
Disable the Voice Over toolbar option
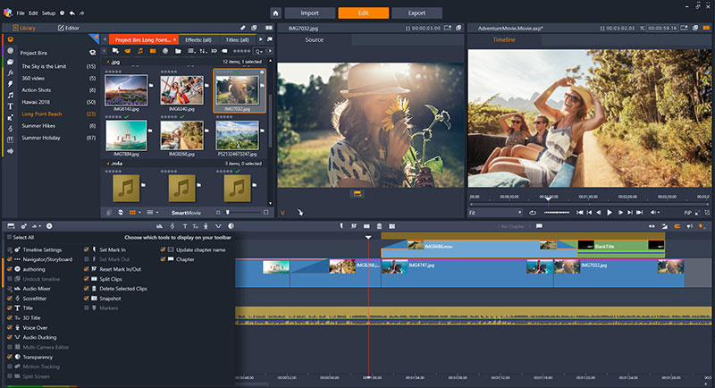coord(10,326)
